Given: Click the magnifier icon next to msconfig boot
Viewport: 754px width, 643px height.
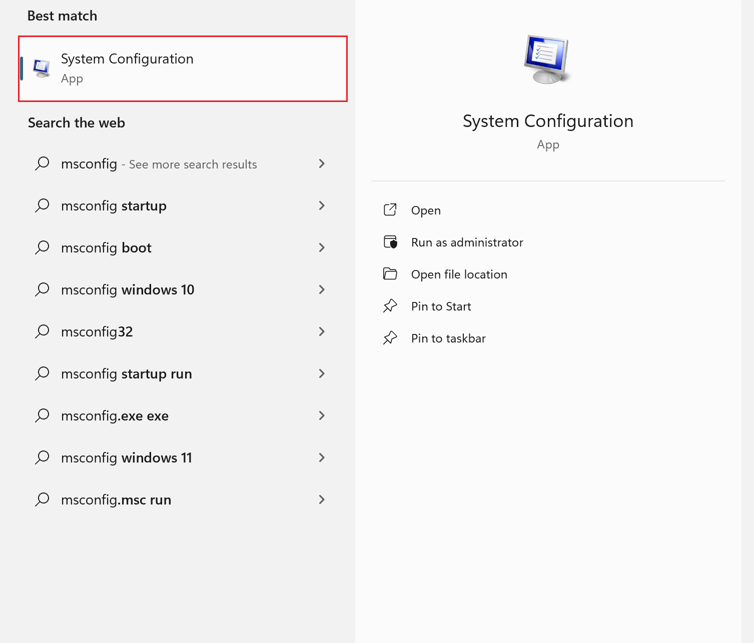Looking at the screenshot, I should point(42,247).
